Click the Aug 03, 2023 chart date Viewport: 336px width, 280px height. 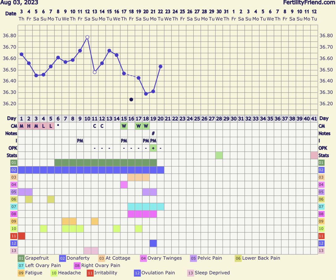point(19,3)
